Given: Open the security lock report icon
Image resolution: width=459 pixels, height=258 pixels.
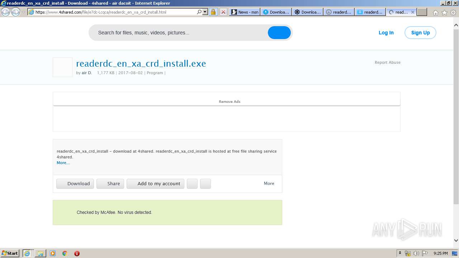Looking at the screenshot, I should 213,12.
